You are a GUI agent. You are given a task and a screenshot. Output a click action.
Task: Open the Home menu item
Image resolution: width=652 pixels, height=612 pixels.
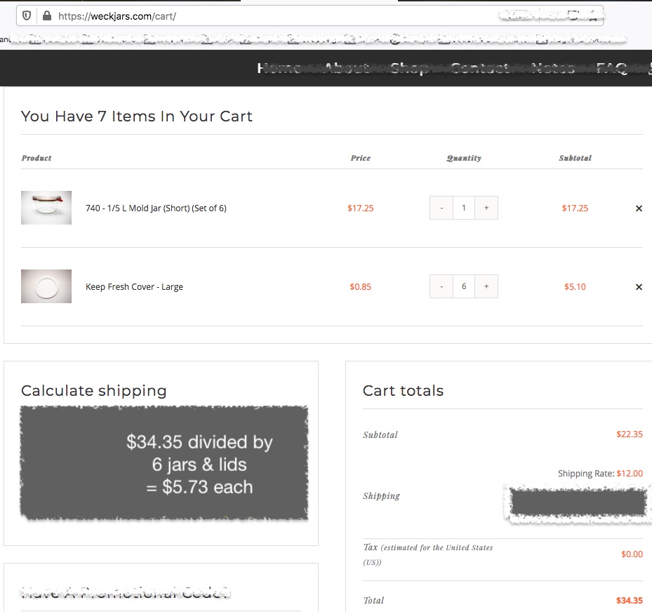pyautogui.click(x=279, y=68)
